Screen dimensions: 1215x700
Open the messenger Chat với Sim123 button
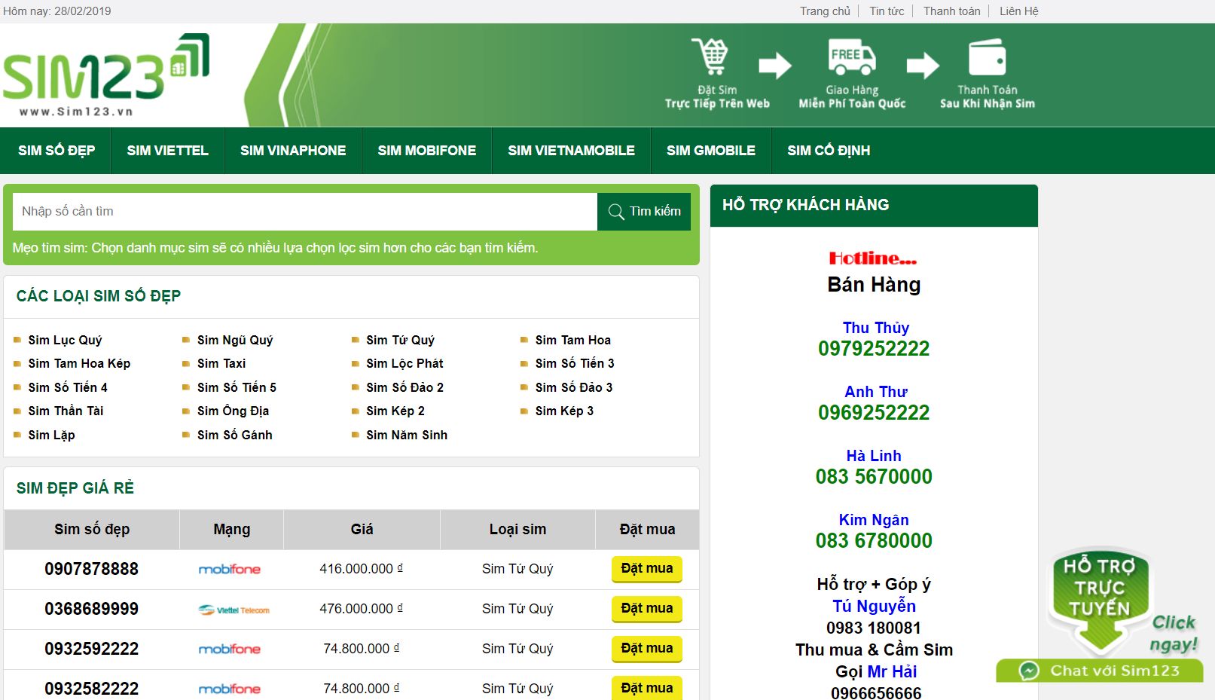click(1100, 671)
